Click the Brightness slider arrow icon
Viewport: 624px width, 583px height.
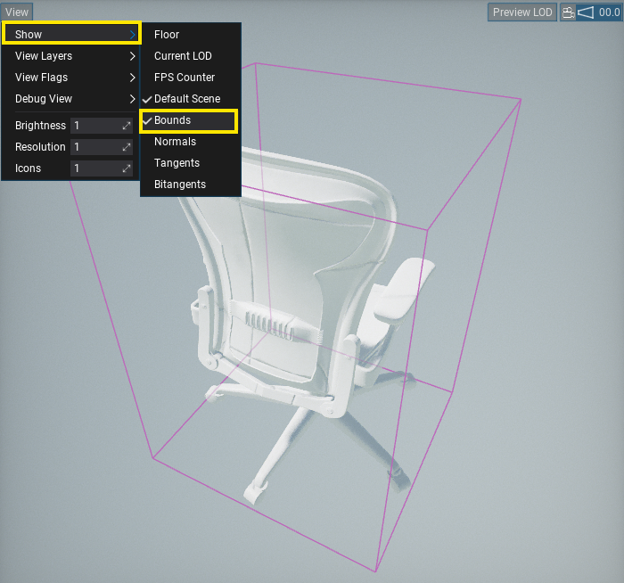tap(127, 126)
